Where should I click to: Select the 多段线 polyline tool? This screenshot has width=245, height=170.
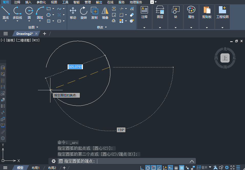(x=17, y=13)
